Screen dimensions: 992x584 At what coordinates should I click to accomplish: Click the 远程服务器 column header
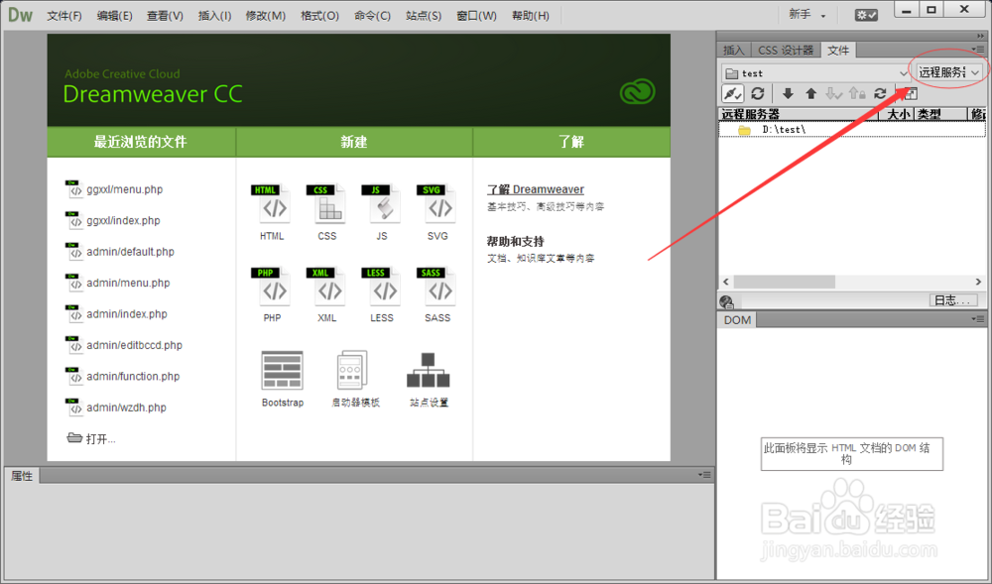(799, 114)
